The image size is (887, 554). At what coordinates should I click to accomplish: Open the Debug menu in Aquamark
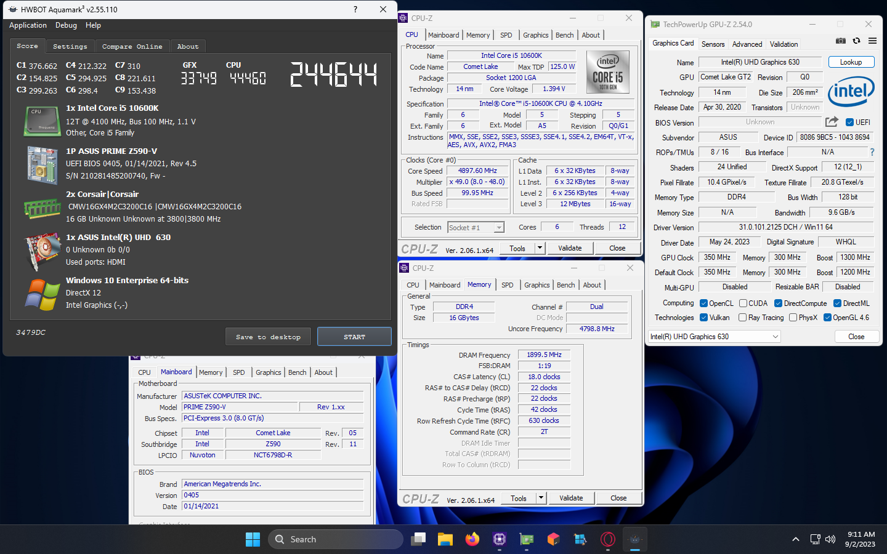point(66,25)
